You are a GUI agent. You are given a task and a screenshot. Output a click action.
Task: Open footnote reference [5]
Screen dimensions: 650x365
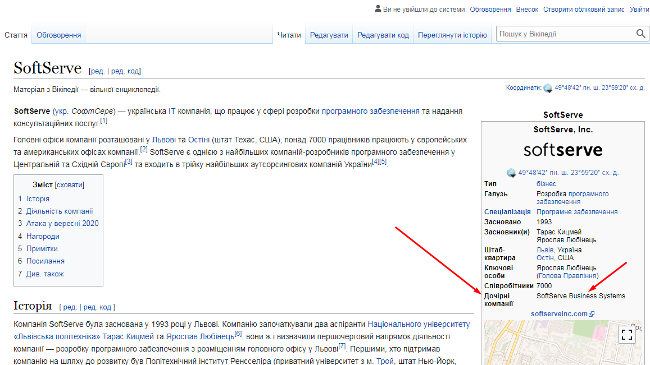pyautogui.click(x=383, y=162)
